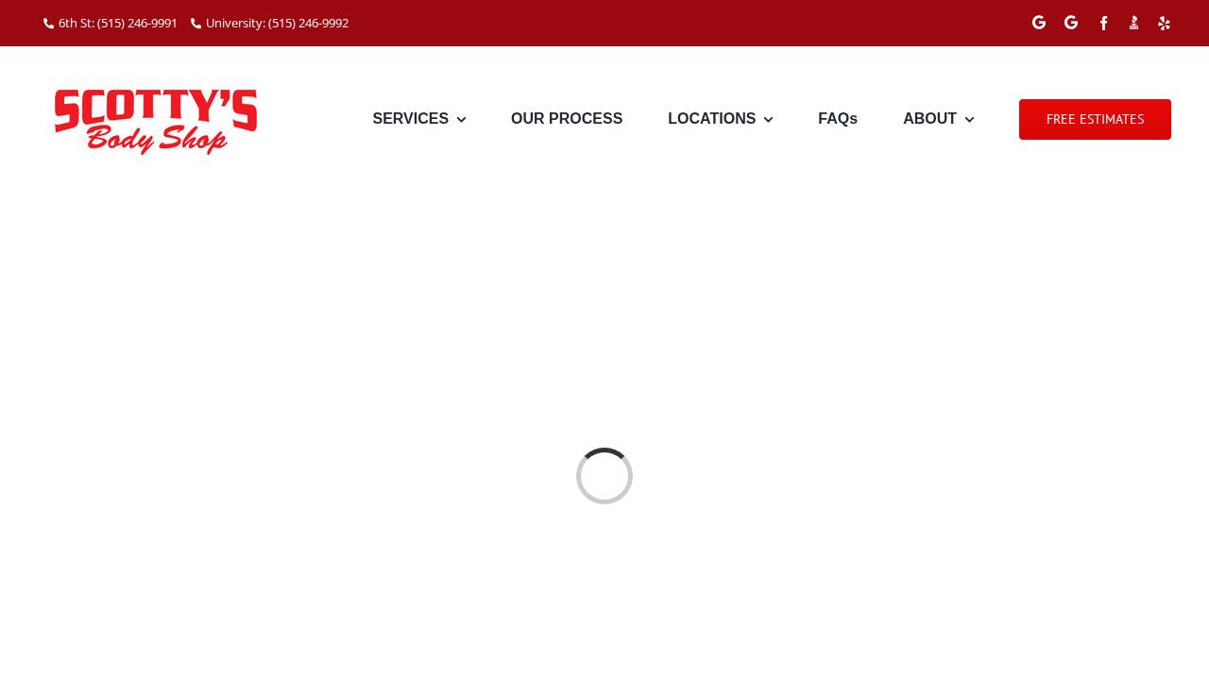This screenshot has width=1209, height=680.
Task: Open the first Google reviews icon
Action: tap(1039, 23)
